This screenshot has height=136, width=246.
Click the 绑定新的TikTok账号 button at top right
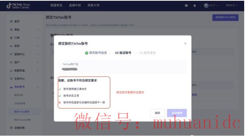point(226,18)
